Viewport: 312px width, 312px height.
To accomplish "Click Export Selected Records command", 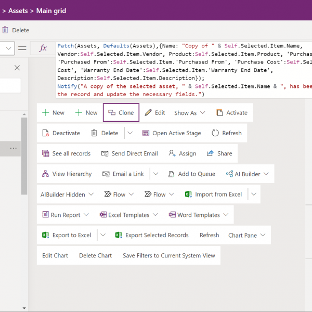I will point(152,235).
